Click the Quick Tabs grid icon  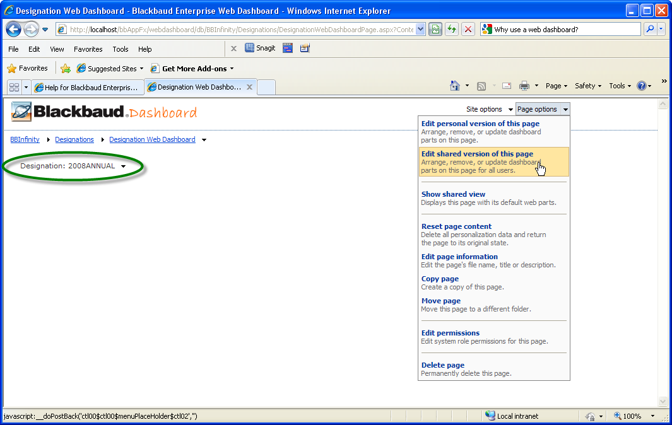[14, 88]
